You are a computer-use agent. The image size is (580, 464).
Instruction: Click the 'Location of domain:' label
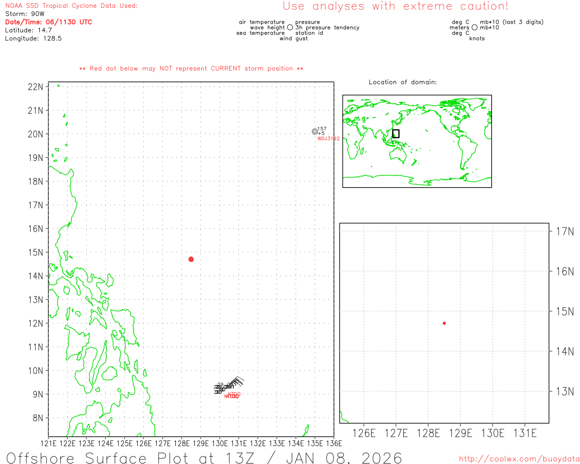pyautogui.click(x=403, y=82)
